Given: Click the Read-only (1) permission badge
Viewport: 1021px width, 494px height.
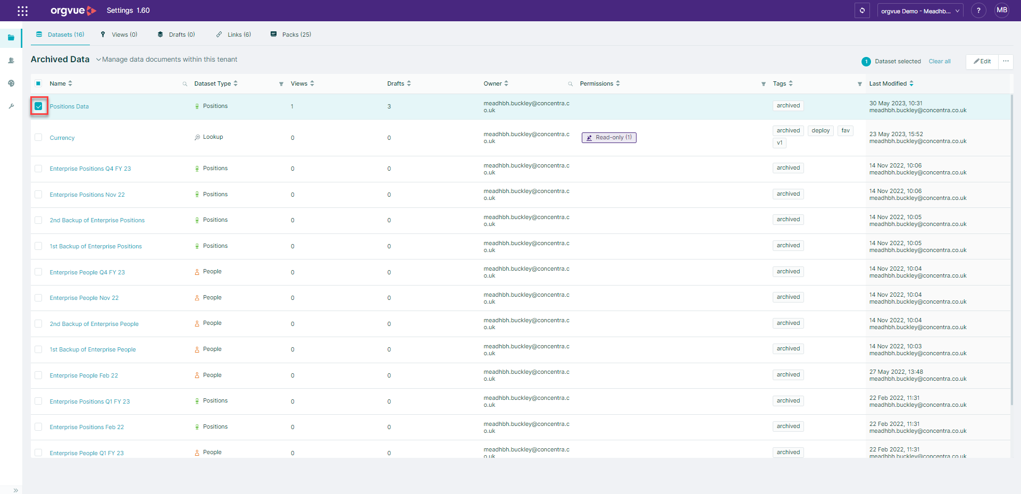Looking at the screenshot, I should [x=609, y=137].
